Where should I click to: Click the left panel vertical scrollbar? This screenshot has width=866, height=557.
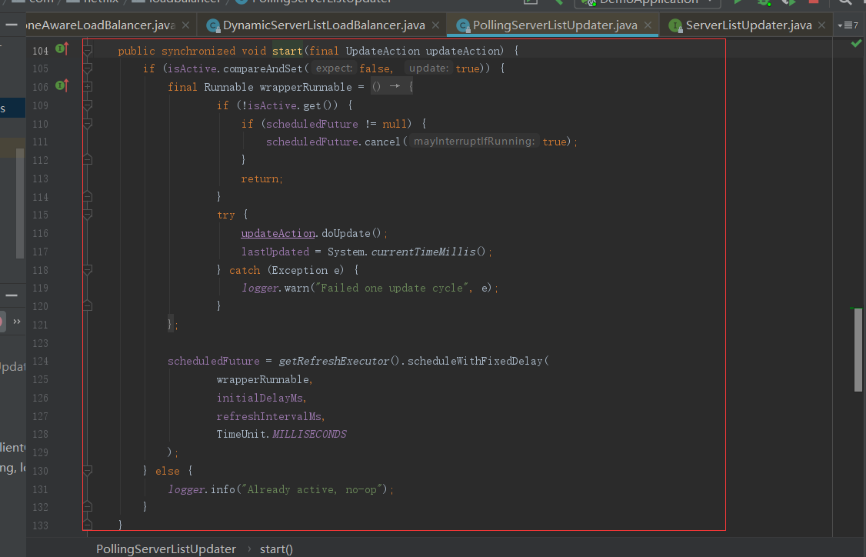20,203
